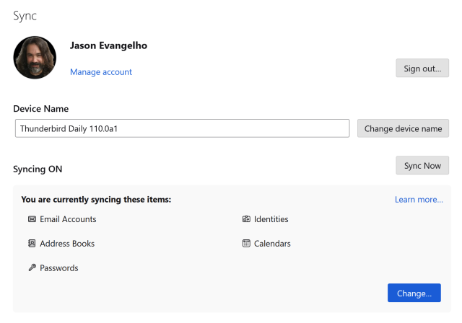Click the envelope icon beside Email Accounts
462x323 pixels.
click(x=32, y=219)
